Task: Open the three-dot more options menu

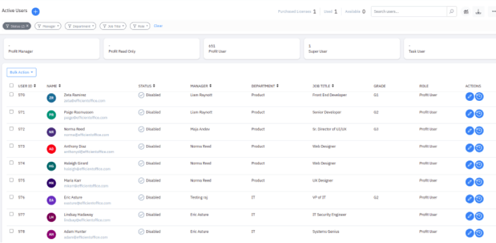Action: (x=494, y=12)
